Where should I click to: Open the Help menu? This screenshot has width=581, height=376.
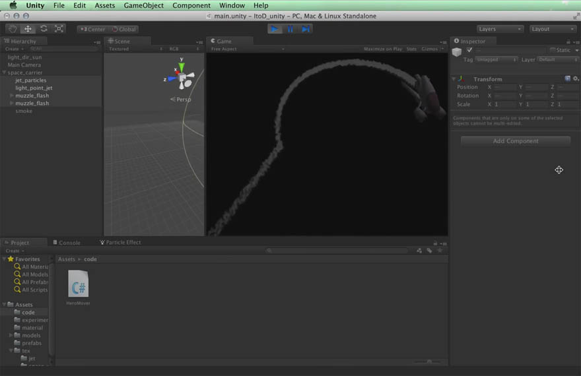point(261,5)
